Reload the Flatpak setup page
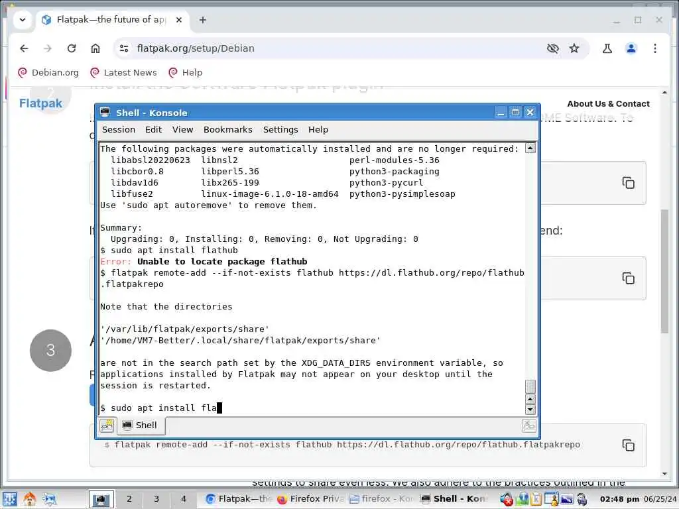 point(72,48)
